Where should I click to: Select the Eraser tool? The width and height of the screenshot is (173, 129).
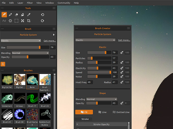[16, 14]
